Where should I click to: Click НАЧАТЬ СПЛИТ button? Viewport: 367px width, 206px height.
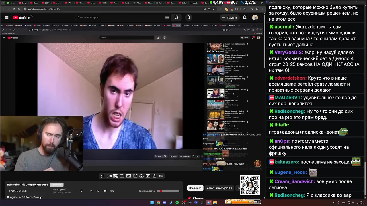(x=18, y=191)
